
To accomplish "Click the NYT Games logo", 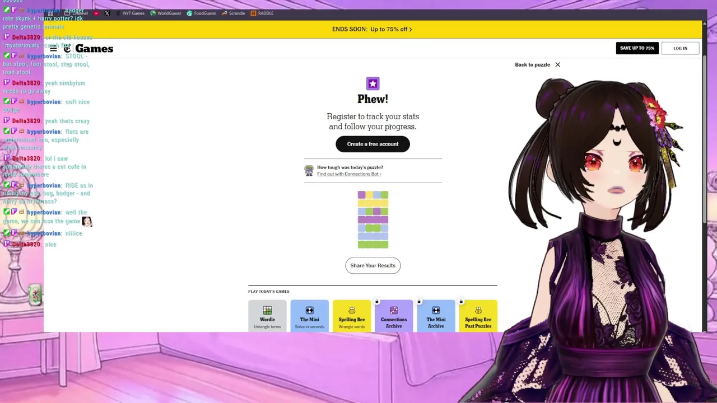I will [x=89, y=49].
